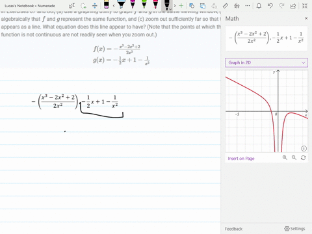The width and height of the screenshot is (312, 234).
Task: Select the Lasso Select tool
Action: pos(83,6)
